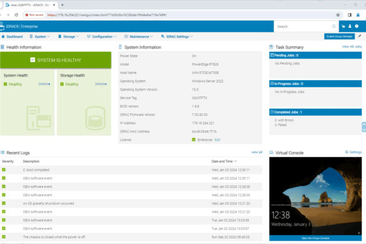Click the Virtual Console settings gear
Viewport: 366px width, 244px height.
tap(347, 152)
